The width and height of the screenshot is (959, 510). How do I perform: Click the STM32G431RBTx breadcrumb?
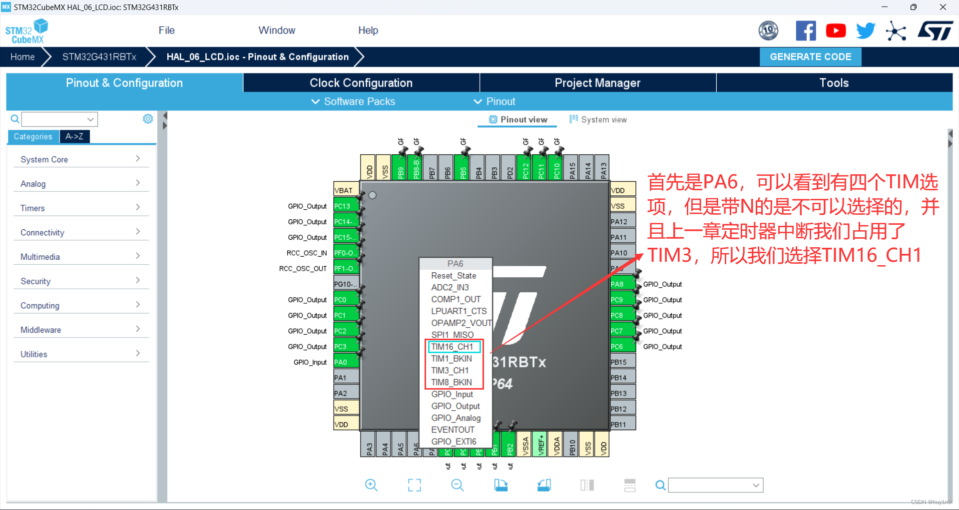(x=99, y=57)
